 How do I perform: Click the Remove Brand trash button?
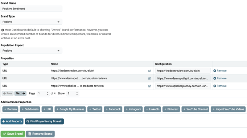[x=40, y=134]
